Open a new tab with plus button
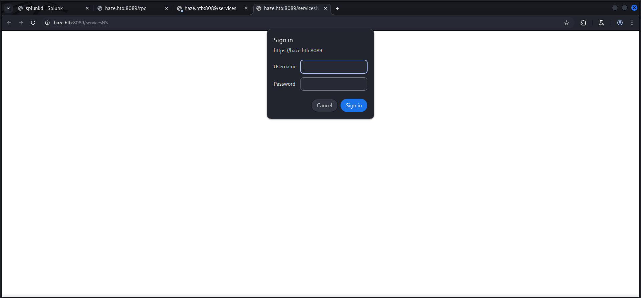The width and height of the screenshot is (641, 298). 338,8
